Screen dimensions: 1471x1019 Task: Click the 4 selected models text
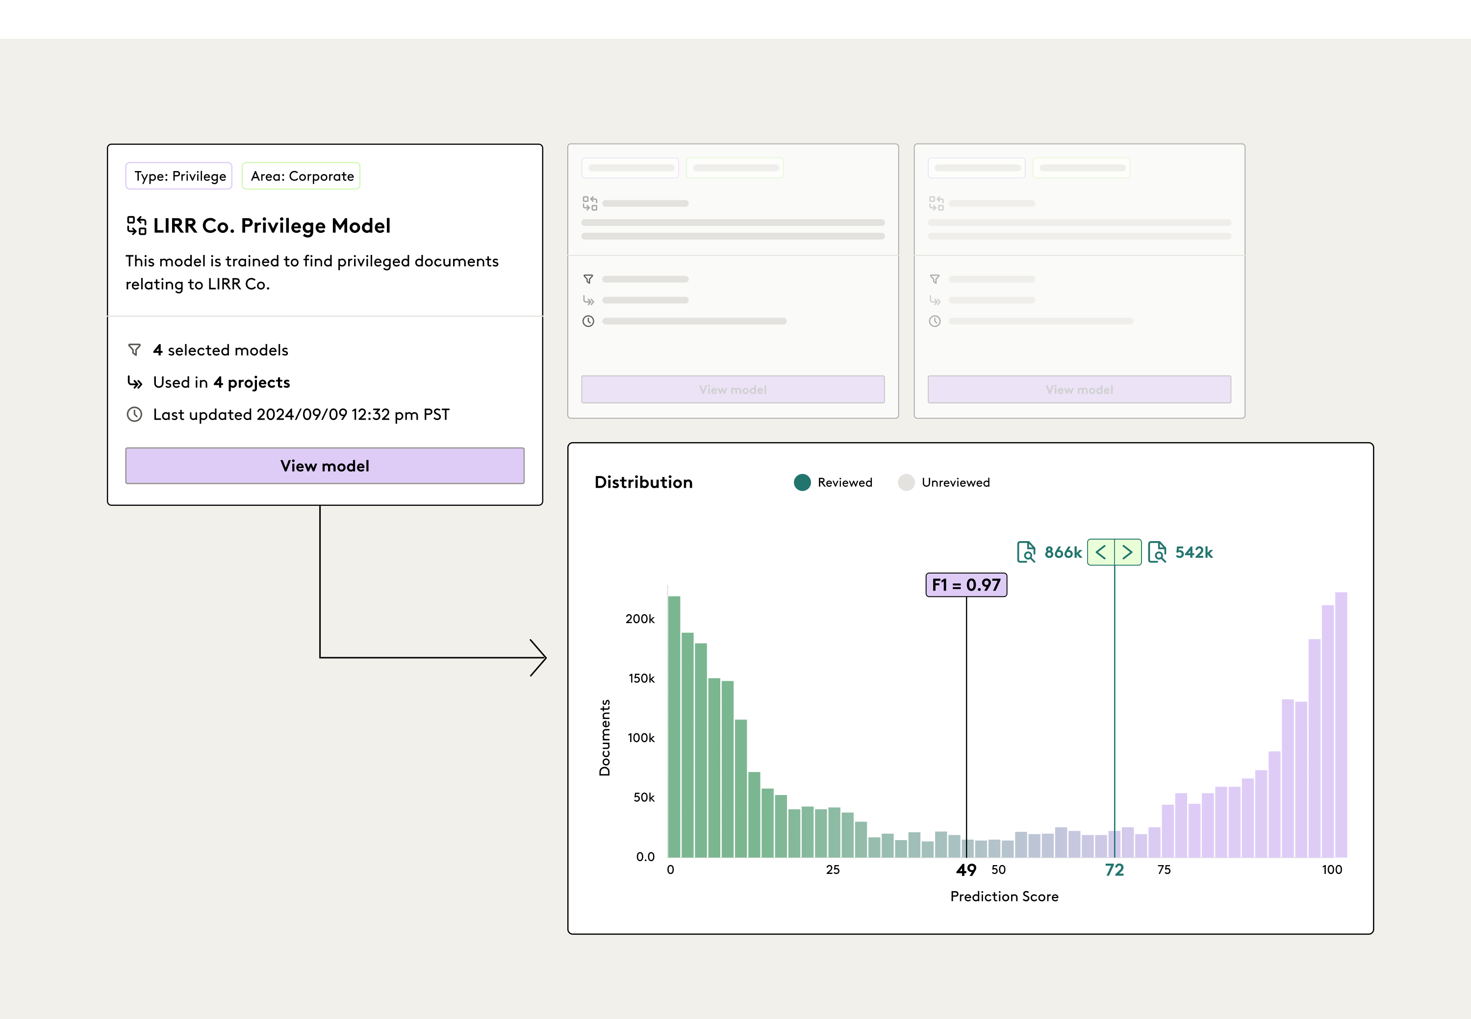pos(220,350)
